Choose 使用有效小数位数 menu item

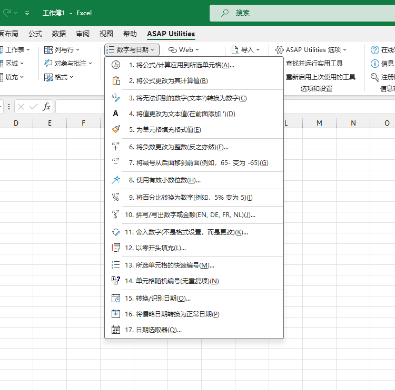click(194, 180)
